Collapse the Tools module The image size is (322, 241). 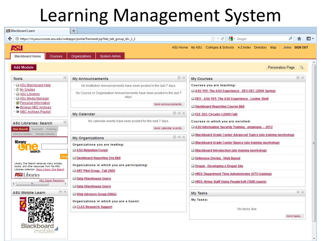pyautogui.click(x=65, y=78)
